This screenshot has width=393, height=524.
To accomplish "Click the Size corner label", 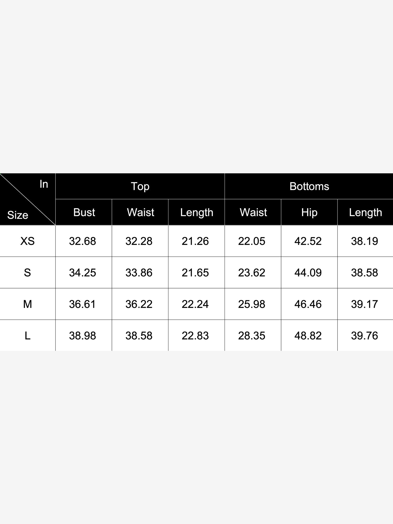I will [18, 215].
